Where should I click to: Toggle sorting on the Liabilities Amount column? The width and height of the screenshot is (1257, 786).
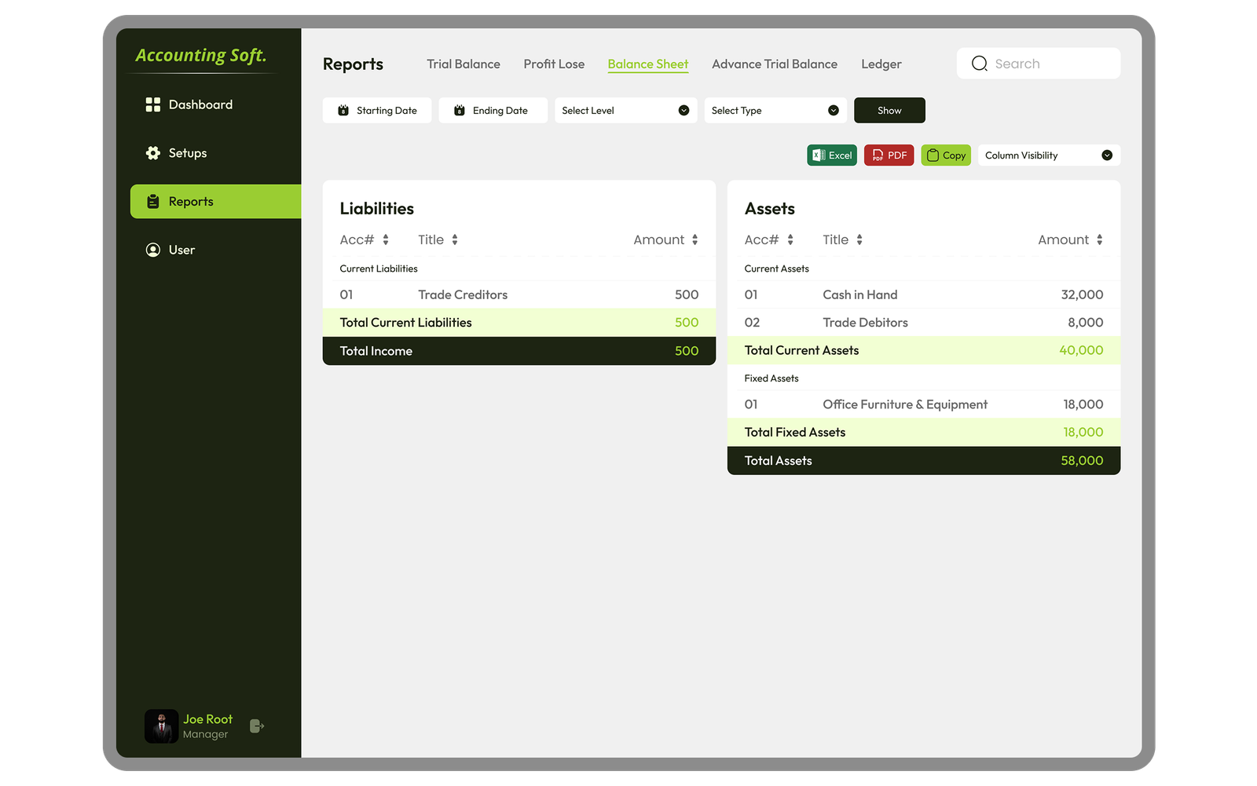pos(694,239)
